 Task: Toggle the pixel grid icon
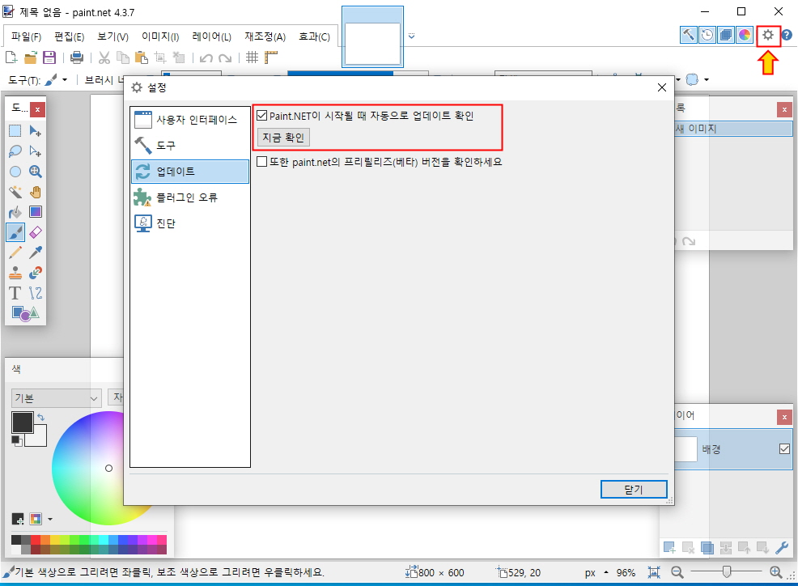tap(252, 57)
